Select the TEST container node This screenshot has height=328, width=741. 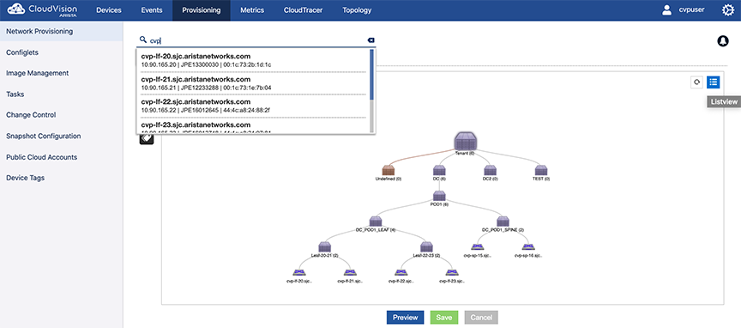(x=541, y=170)
